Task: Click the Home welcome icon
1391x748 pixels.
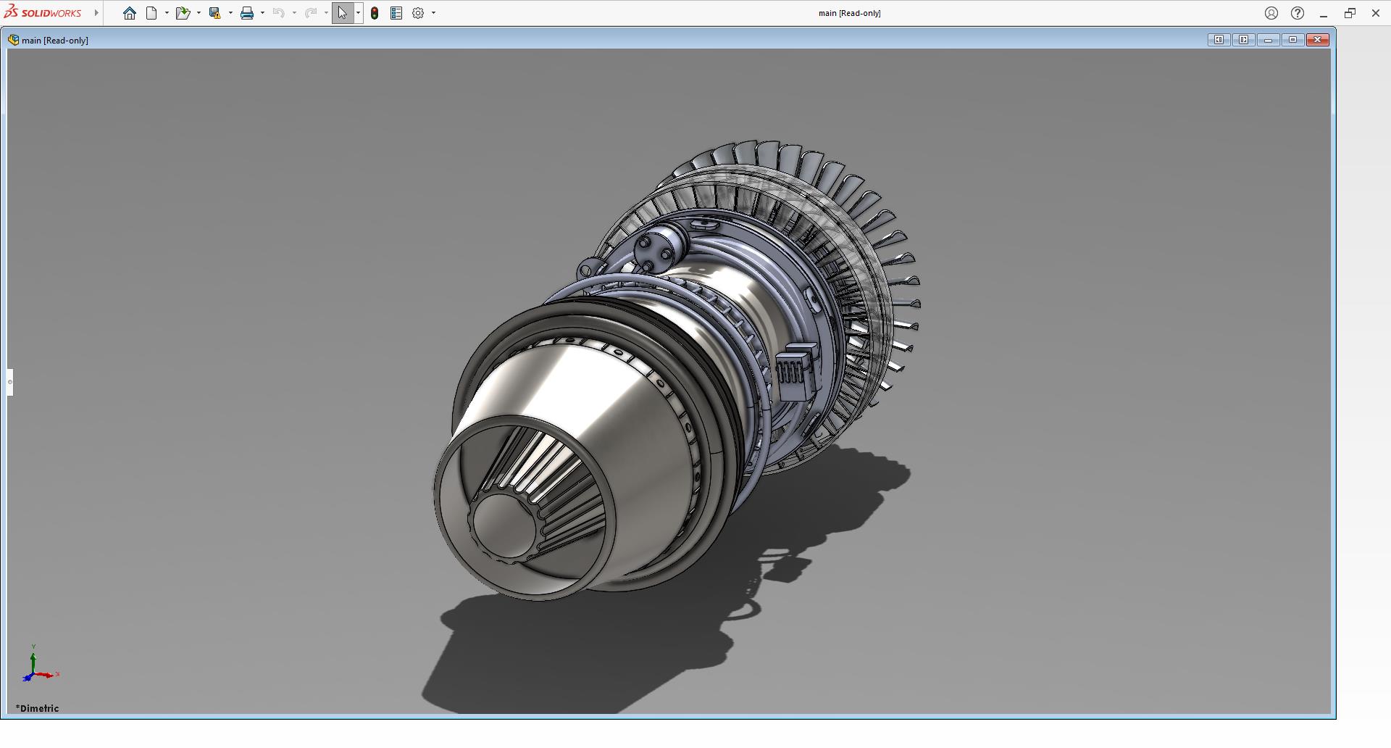Action: [130, 13]
